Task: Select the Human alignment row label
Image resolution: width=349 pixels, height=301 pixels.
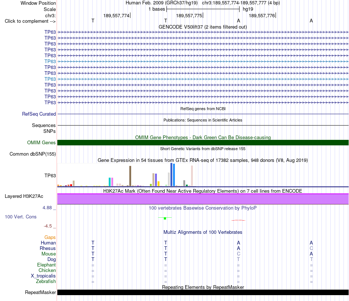Action: coord(48,243)
